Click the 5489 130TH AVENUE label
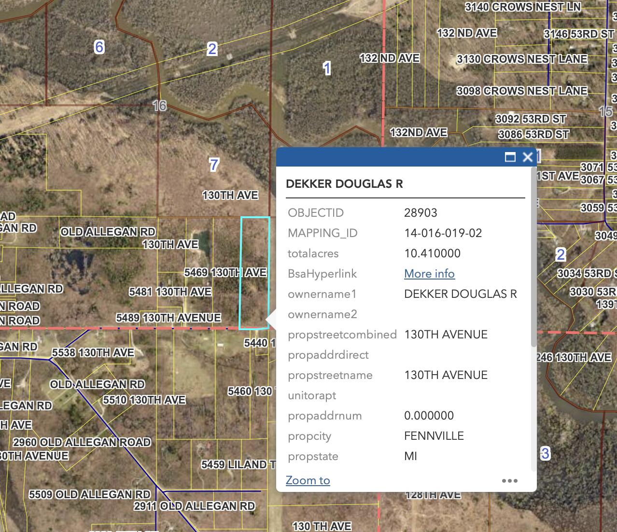Viewport: 617px width, 532px height. [x=168, y=318]
